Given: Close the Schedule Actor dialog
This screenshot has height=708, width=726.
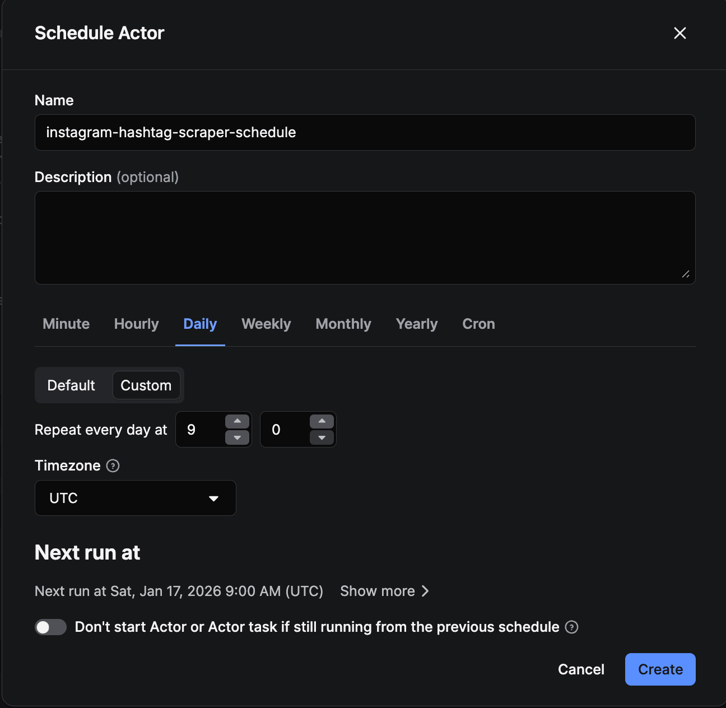Looking at the screenshot, I should click(x=680, y=34).
